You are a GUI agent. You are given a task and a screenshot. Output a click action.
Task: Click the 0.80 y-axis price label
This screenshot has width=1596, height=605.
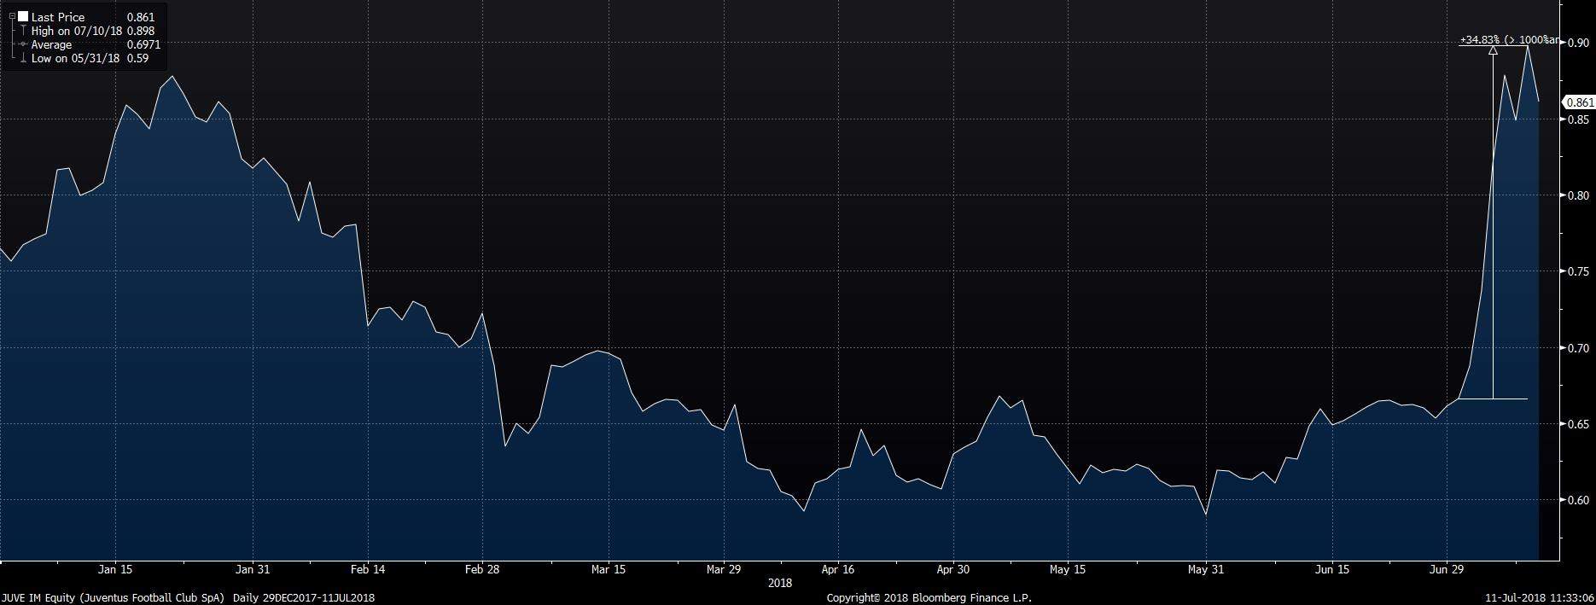[x=1578, y=195]
